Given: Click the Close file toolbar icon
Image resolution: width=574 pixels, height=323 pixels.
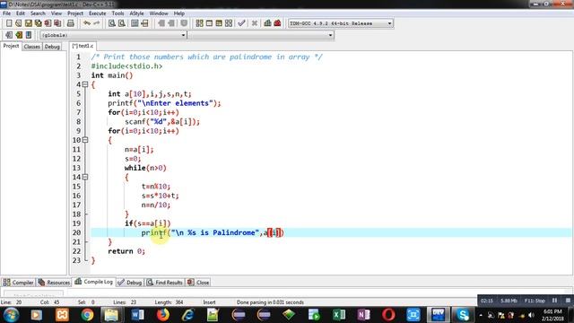Looking at the screenshot, I should [48, 23].
